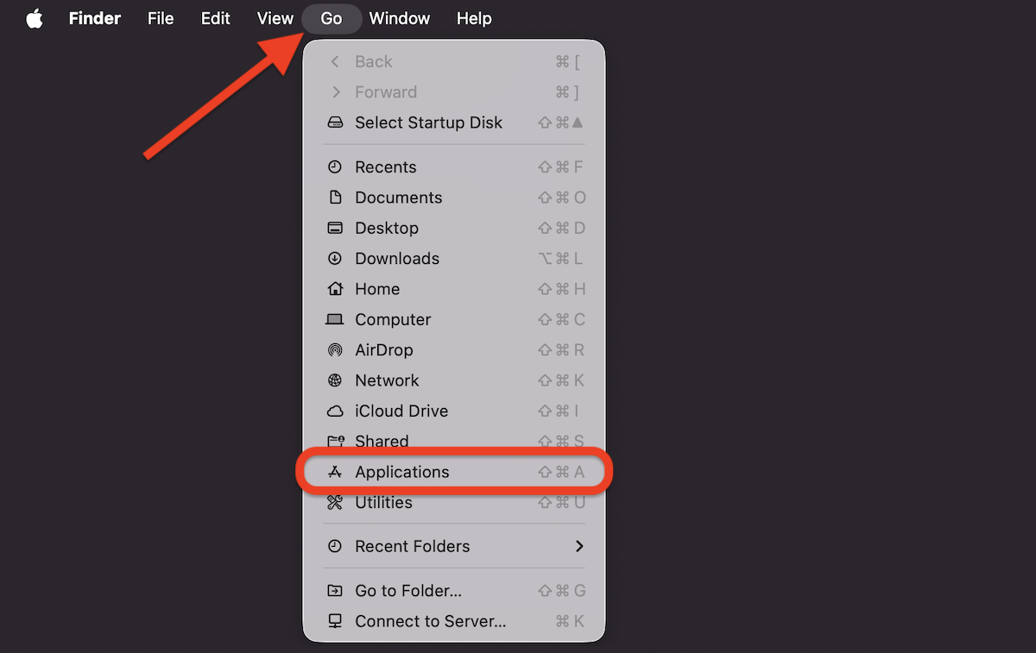This screenshot has height=653, width=1036.
Task: Click the Go to Folder arrow icon
Action: click(335, 591)
